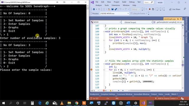
Task: Open the Window menu
Action: (x=126, y=5)
